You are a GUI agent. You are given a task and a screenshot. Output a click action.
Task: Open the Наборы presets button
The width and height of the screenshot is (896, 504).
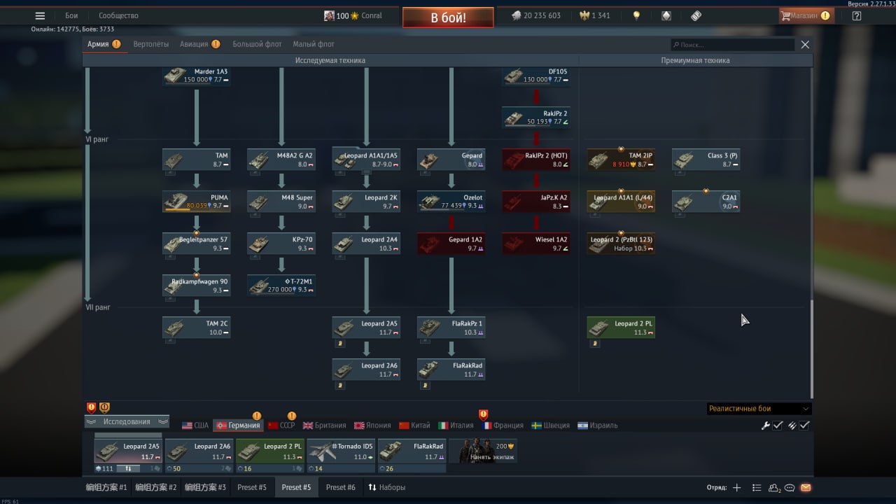(386, 487)
